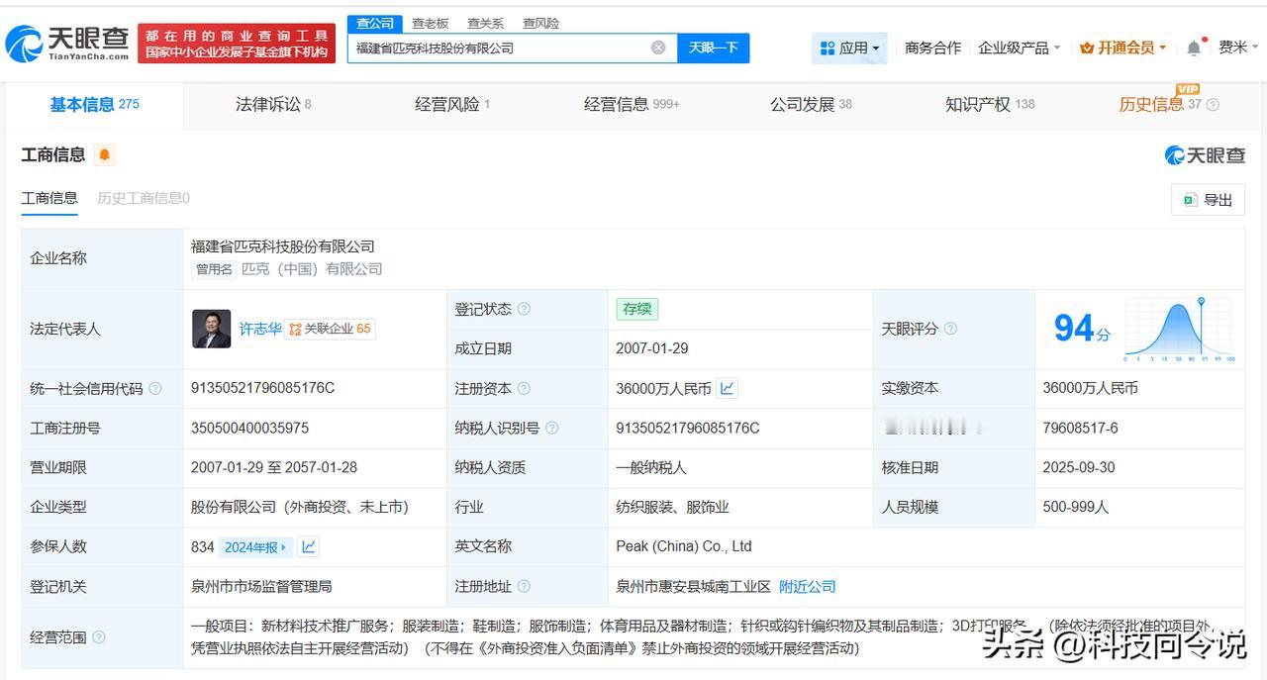This screenshot has height=680, width=1267.
Task: Click the English name Peak (China) Co., Ltd
Action: coord(684,546)
